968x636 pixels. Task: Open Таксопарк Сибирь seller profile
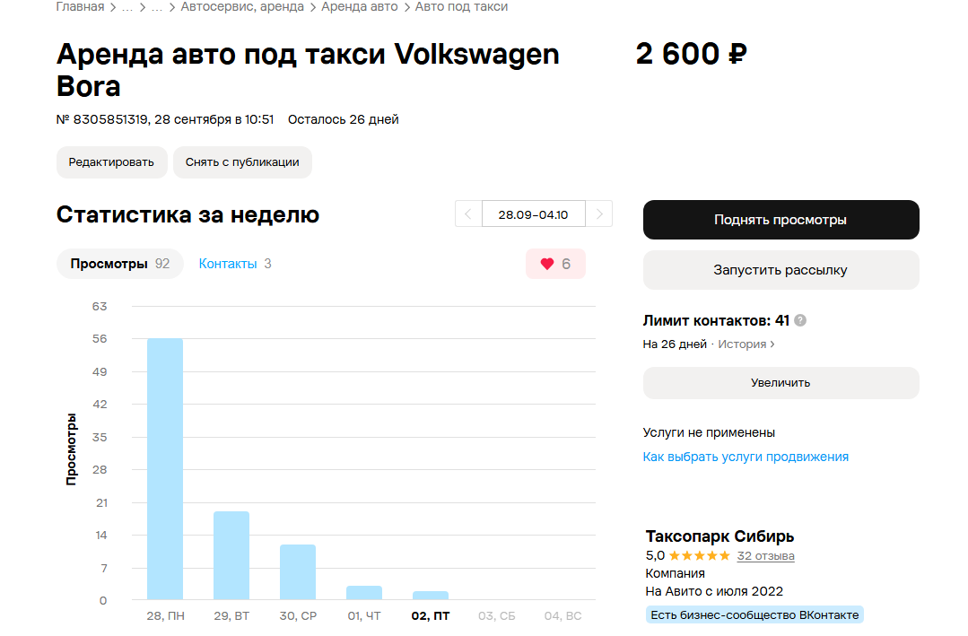719,536
